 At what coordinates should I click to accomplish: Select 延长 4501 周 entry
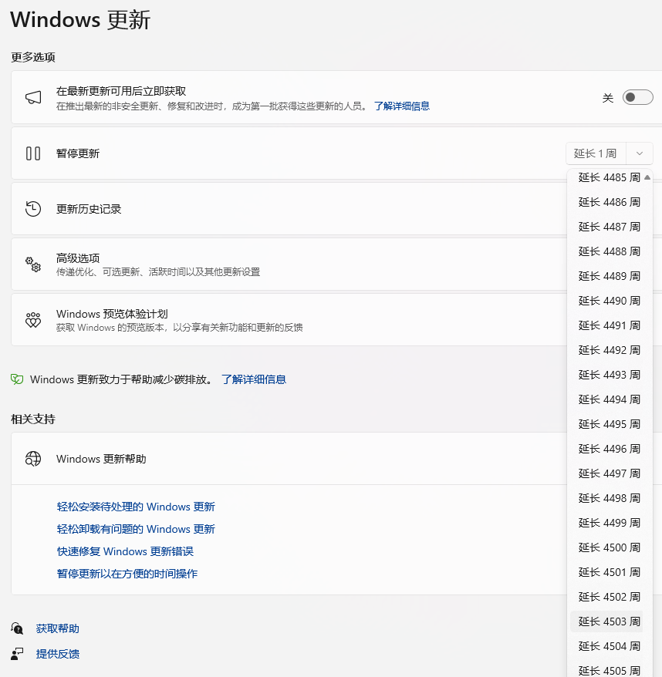[606, 572]
